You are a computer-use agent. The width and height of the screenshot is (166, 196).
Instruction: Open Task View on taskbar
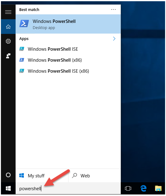(128, 188)
